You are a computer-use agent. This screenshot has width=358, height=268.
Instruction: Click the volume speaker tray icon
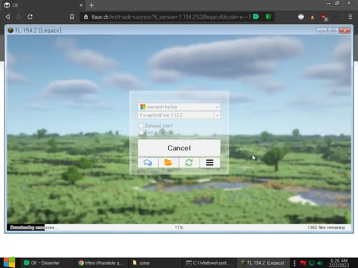(x=320, y=263)
